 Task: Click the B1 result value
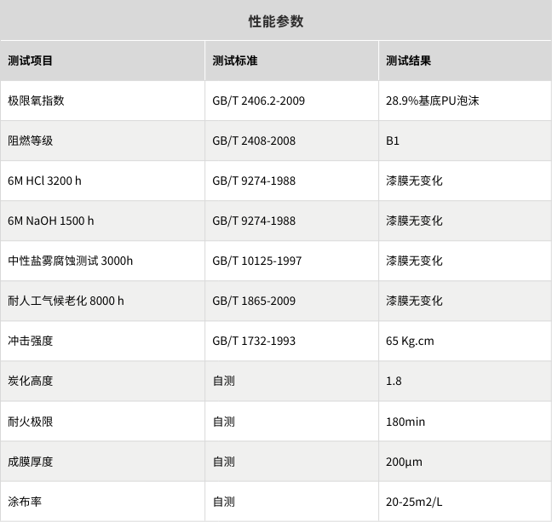(393, 141)
